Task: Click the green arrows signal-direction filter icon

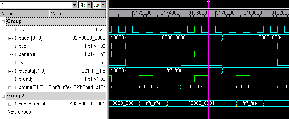Action: (82, 5)
